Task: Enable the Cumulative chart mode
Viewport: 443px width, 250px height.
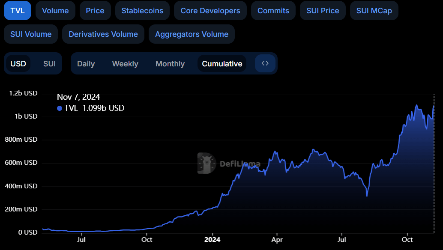Action: click(x=222, y=63)
